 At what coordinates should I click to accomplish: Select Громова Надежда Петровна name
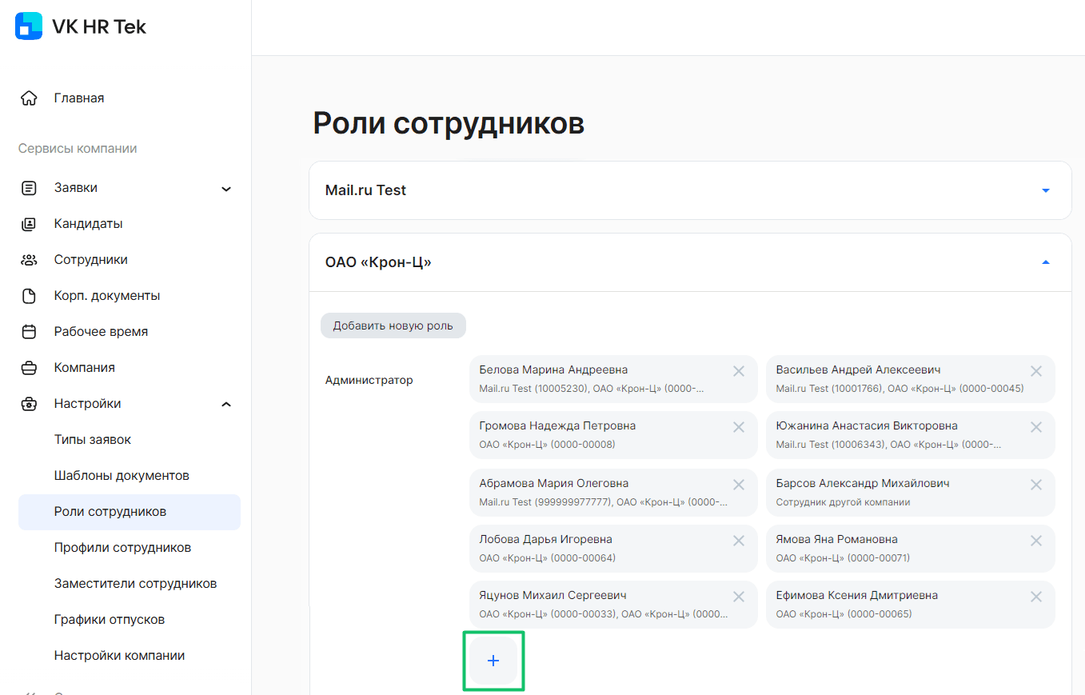click(x=557, y=425)
